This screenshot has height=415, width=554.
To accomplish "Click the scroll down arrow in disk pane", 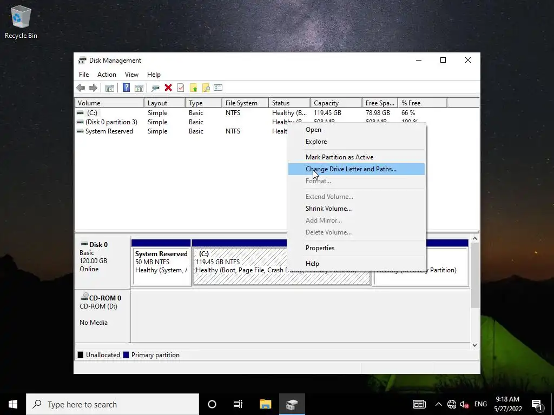I will pyautogui.click(x=474, y=345).
